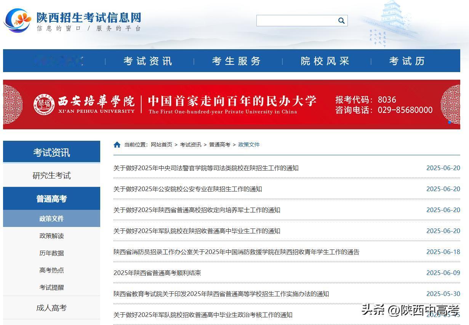Click 政策文件 breadcrumb link
Image resolution: width=469 pixels, height=325 pixels.
249,145
